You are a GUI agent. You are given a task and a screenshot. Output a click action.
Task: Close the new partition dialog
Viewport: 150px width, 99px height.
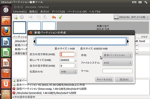pos(31,33)
